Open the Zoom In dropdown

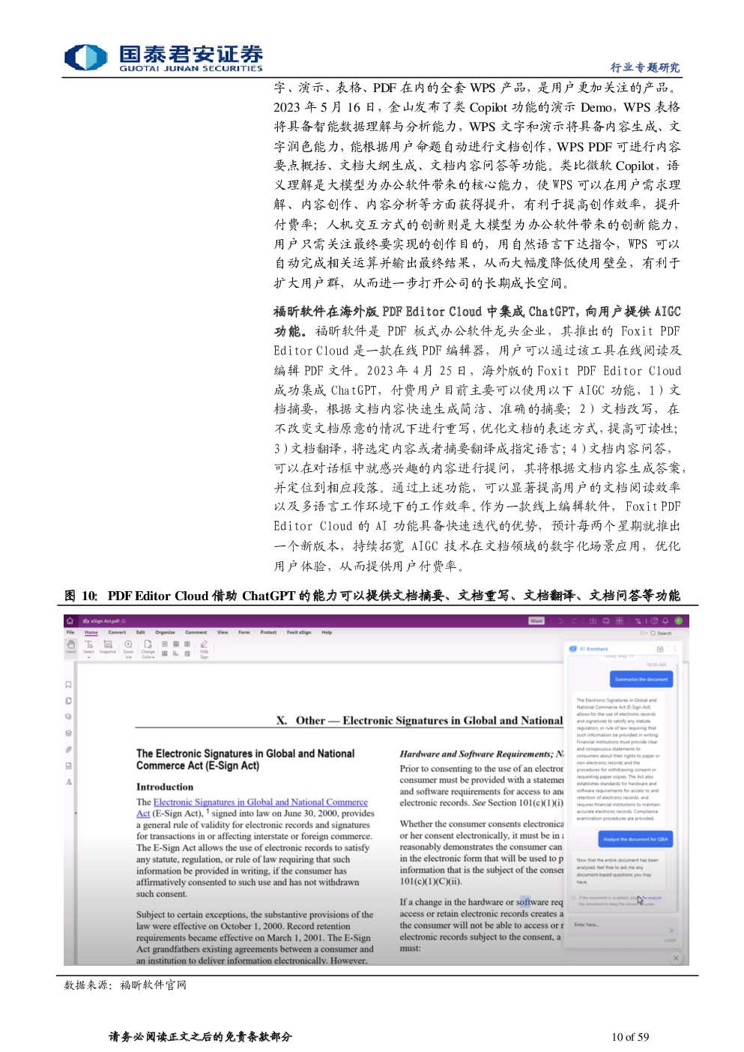click(x=128, y=649)
